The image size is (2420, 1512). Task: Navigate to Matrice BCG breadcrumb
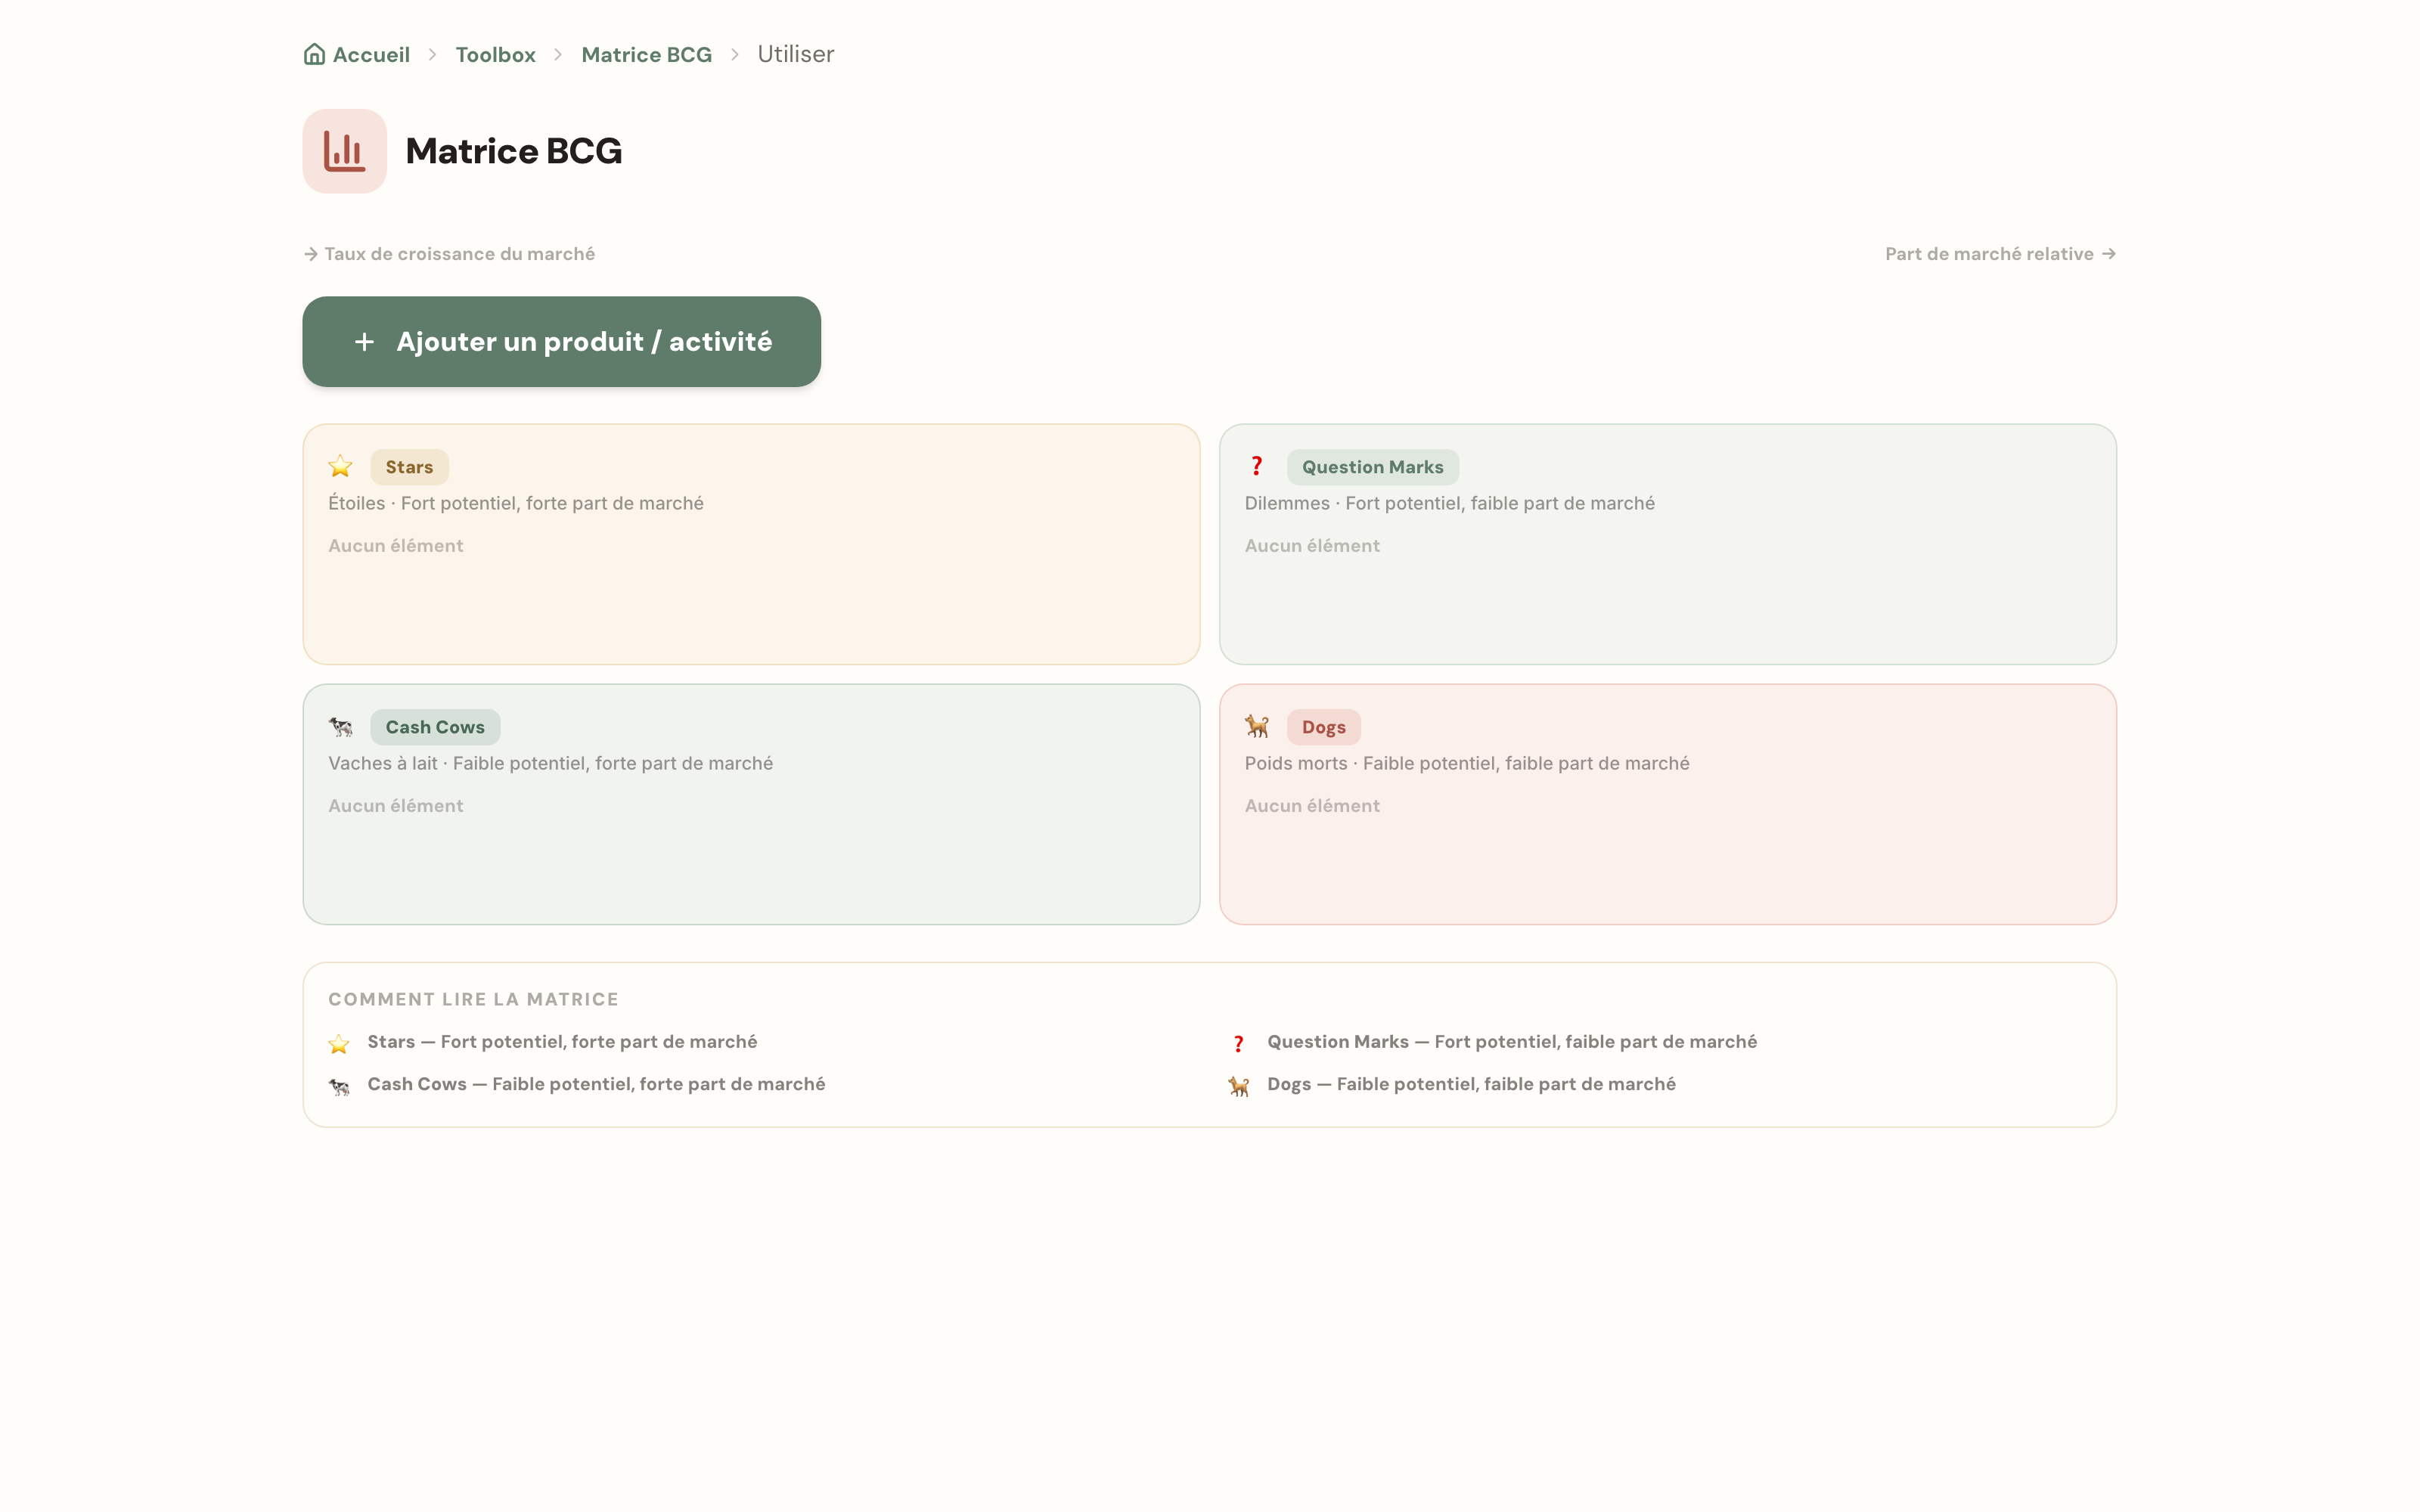(x=646, y=54)
